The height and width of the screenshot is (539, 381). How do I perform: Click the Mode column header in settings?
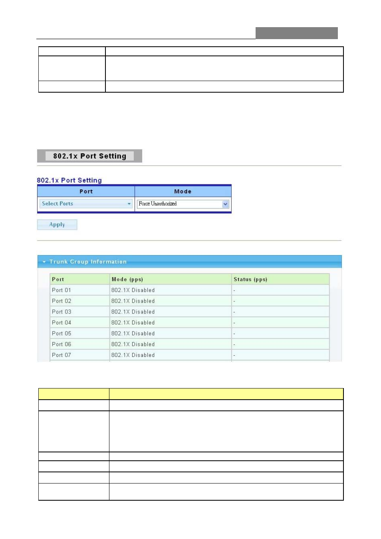pos(183,192)
